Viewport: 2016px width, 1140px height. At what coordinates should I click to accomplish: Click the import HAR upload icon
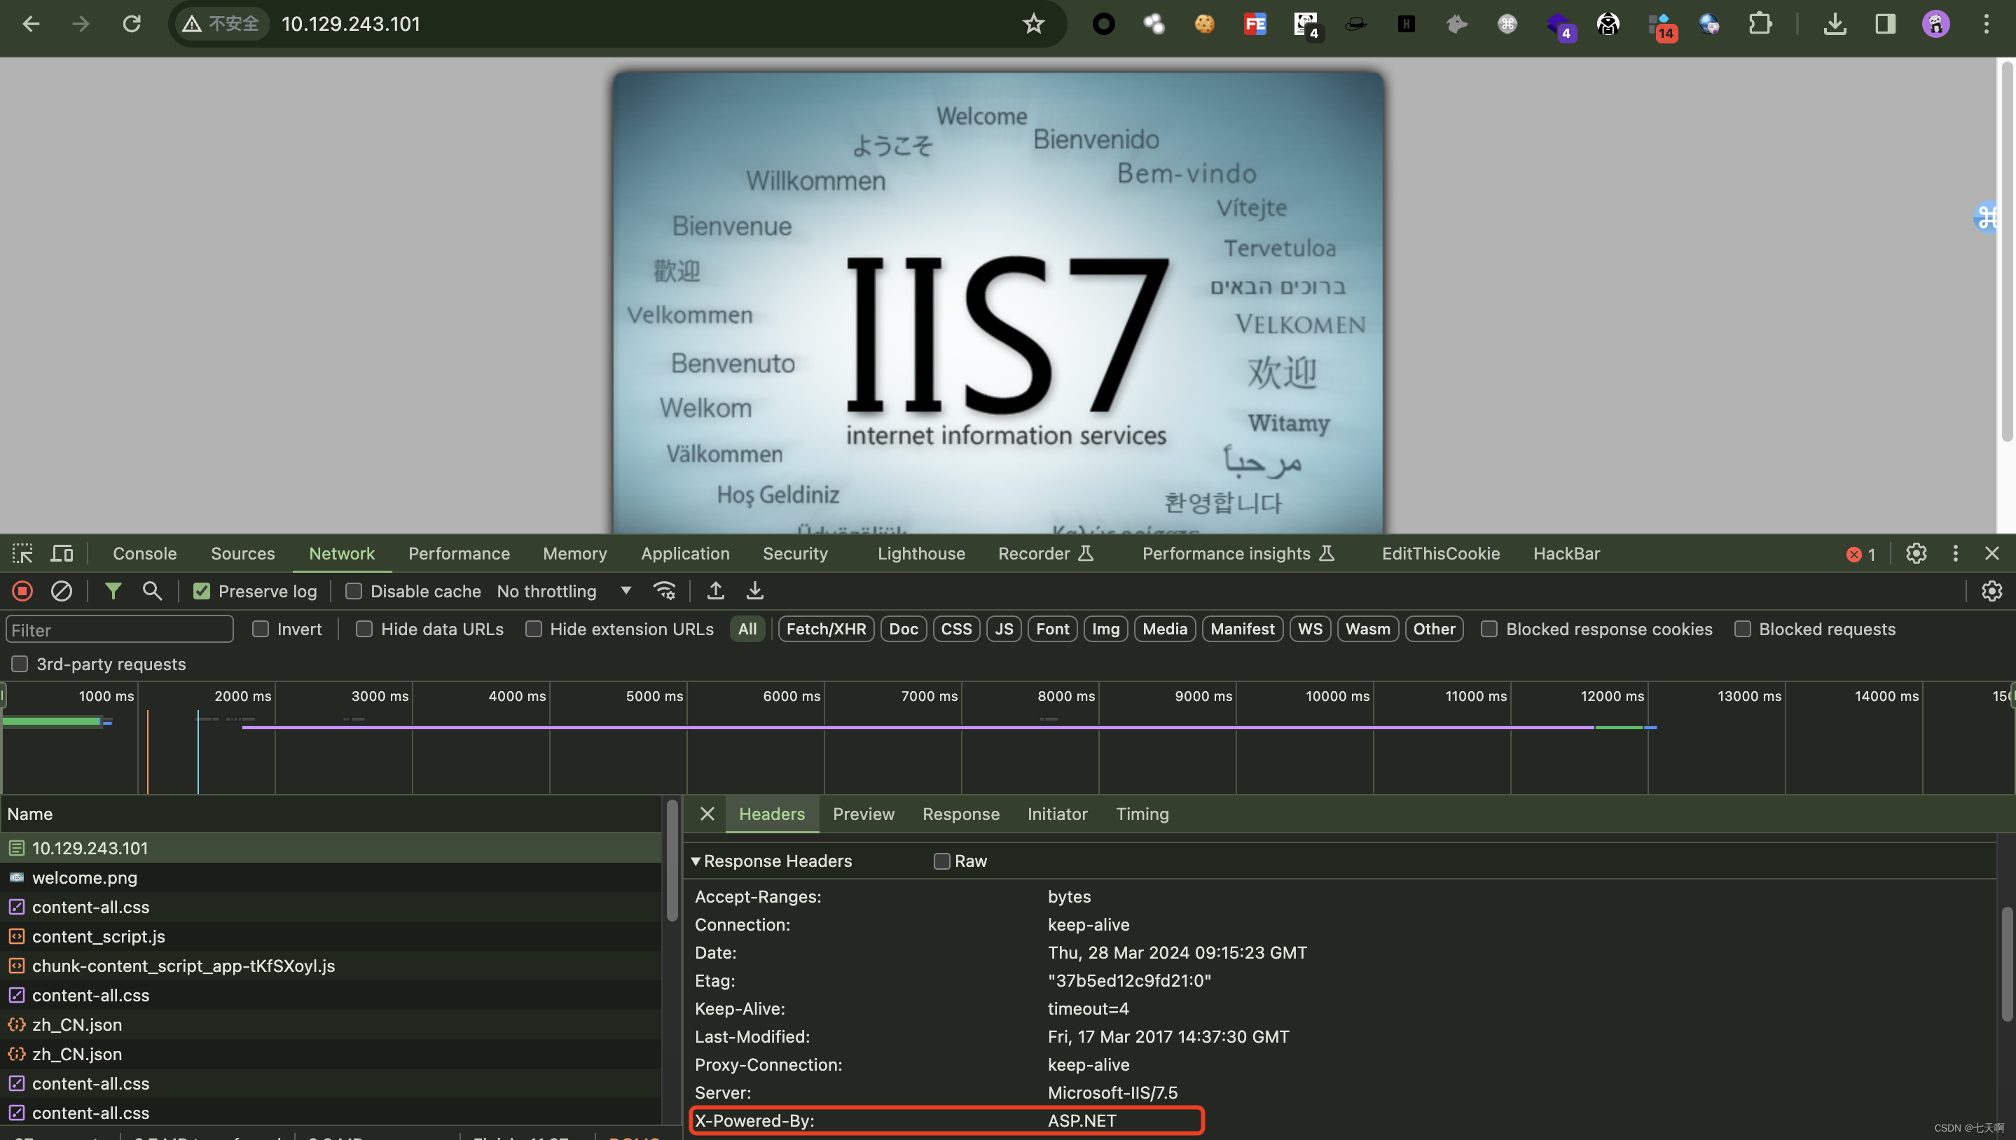click(715, 591)
